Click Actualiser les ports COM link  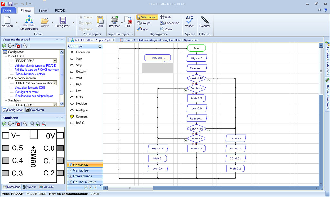(30, 88)
